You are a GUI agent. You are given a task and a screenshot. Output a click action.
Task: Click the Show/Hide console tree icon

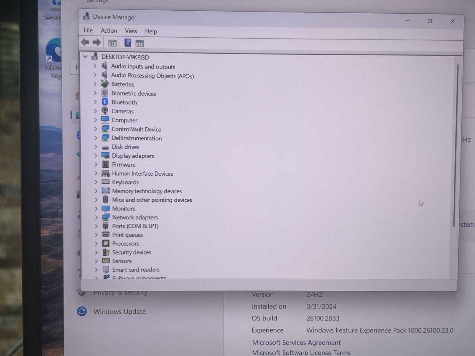pyautogui.click(x=112, y=43)
